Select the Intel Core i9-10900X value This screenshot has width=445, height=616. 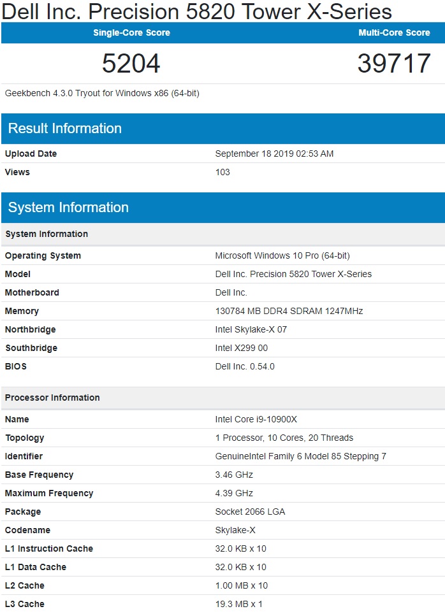click(x=256, y=419)
